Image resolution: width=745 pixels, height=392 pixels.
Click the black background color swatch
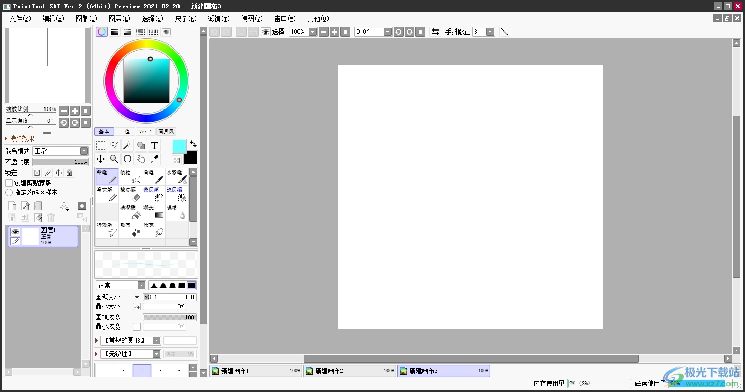pos(190,158)
